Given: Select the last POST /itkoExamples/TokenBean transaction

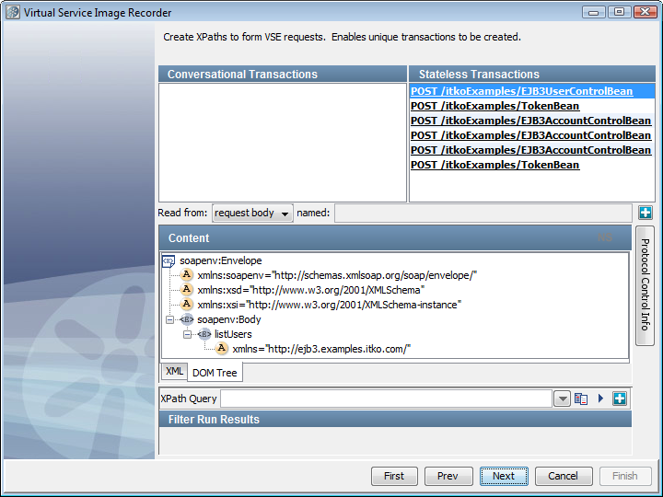Looking at the screenshot, I should [x=532, y=165].
